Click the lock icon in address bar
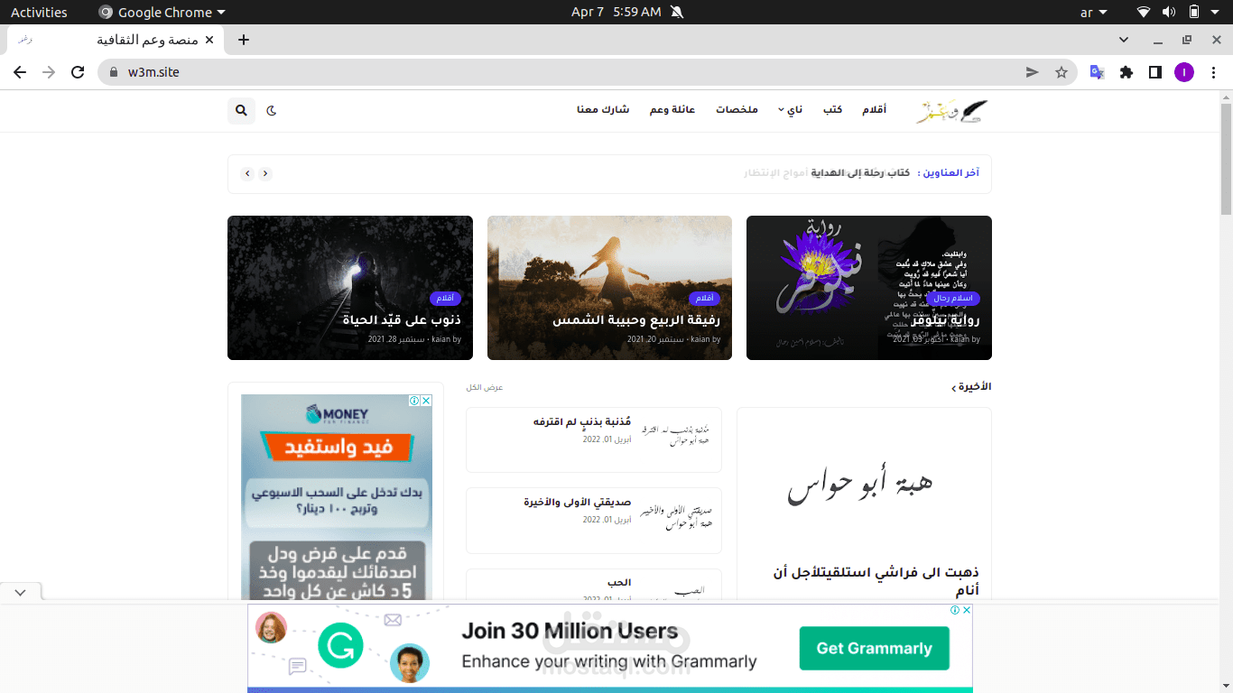 pos(114,72)
